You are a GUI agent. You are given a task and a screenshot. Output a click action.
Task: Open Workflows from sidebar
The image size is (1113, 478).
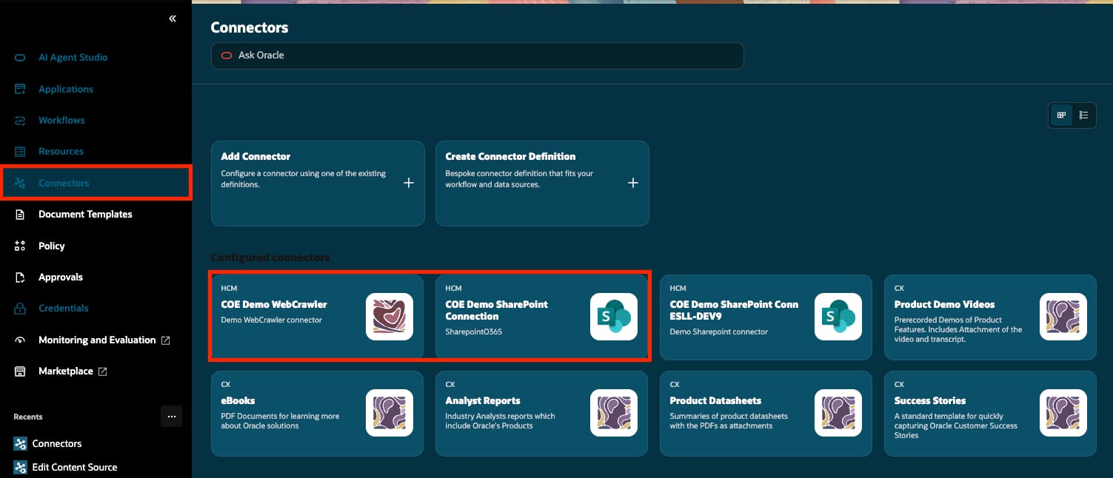pyautogui.click(x=61, y=120)
